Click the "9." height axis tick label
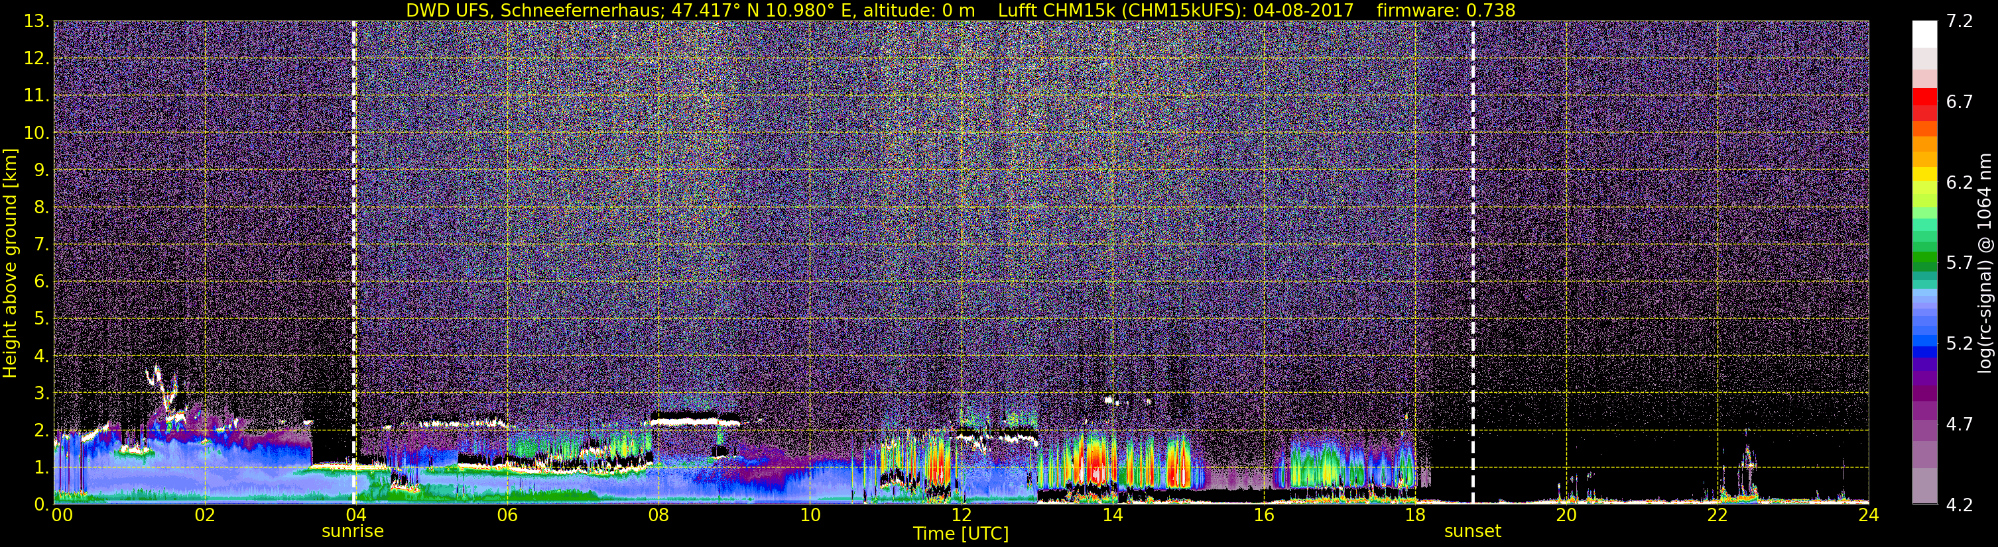 pos(41,170)
